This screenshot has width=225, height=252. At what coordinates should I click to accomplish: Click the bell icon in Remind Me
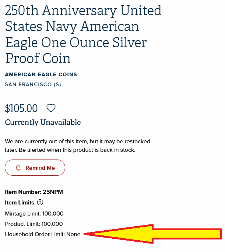(x=18, y=168)
